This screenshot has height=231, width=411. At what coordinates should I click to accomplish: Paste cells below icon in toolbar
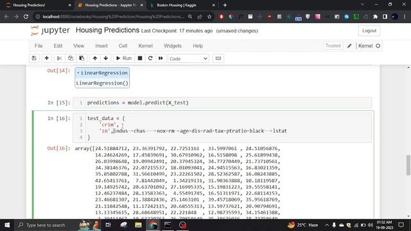pyautogui.click(x=82, y=58)
